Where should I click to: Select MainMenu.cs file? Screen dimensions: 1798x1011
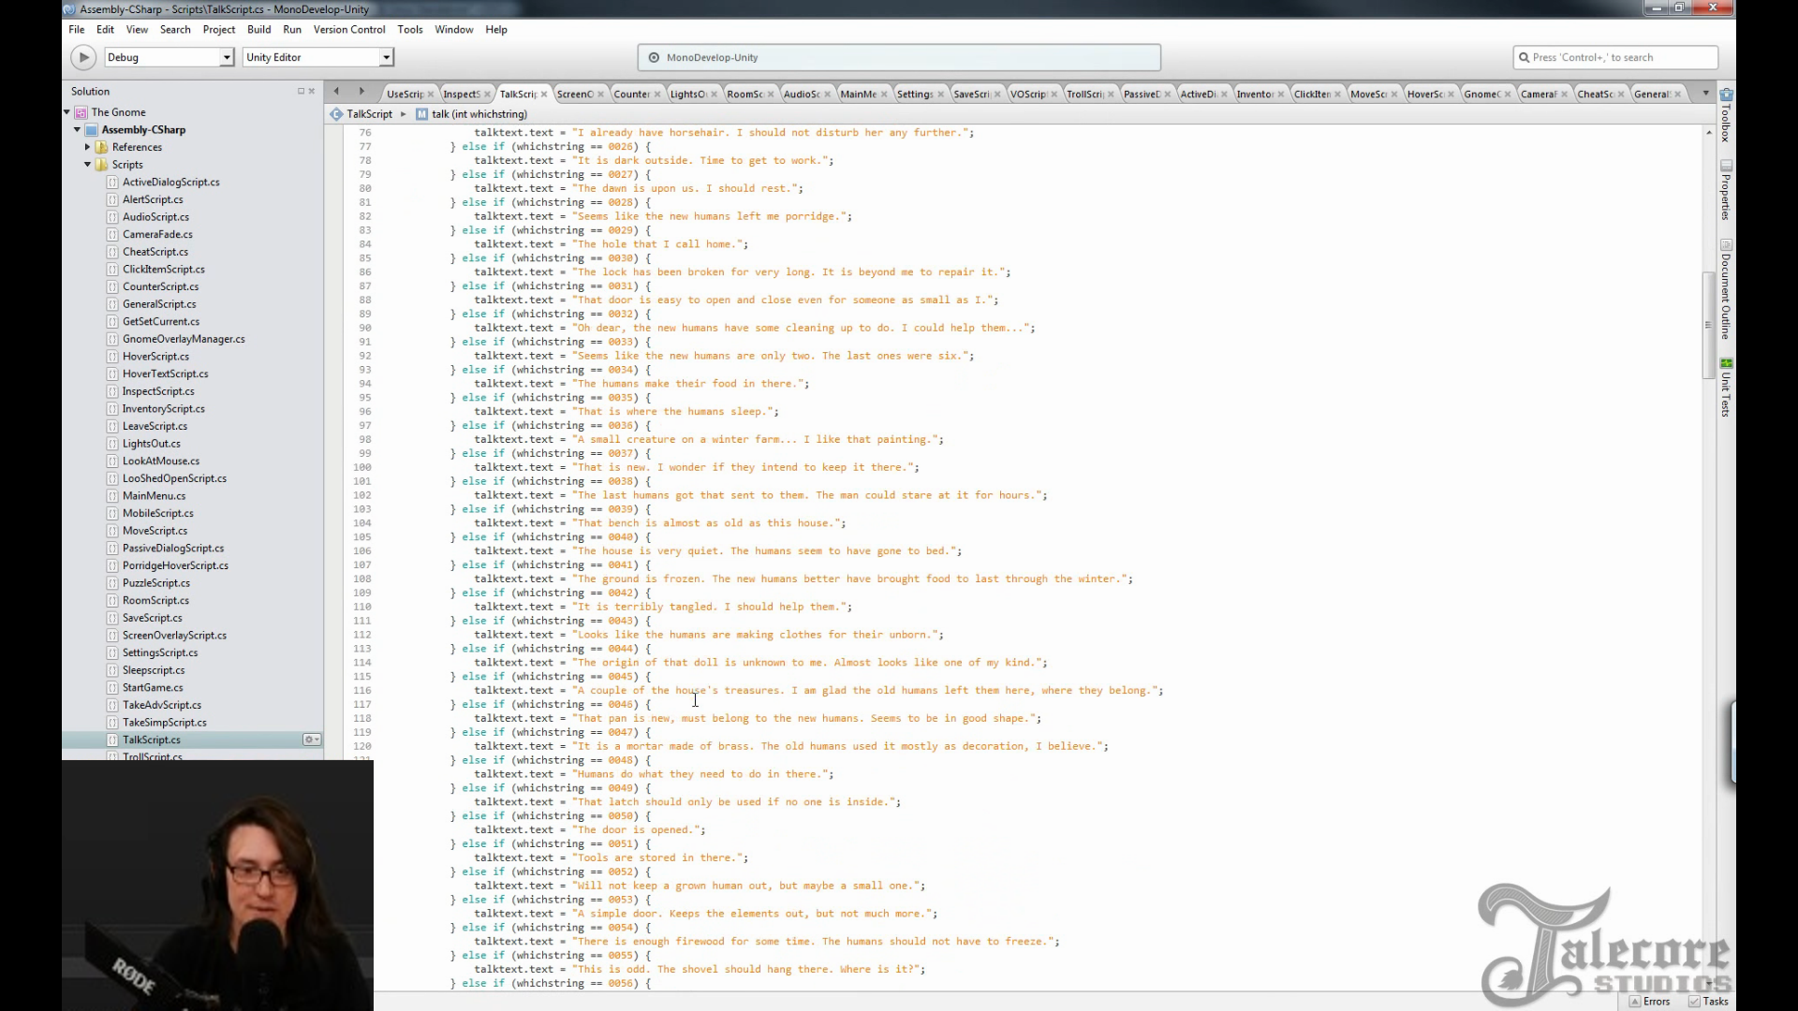point(154,495)
